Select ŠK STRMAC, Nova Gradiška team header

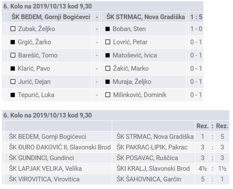146,17
